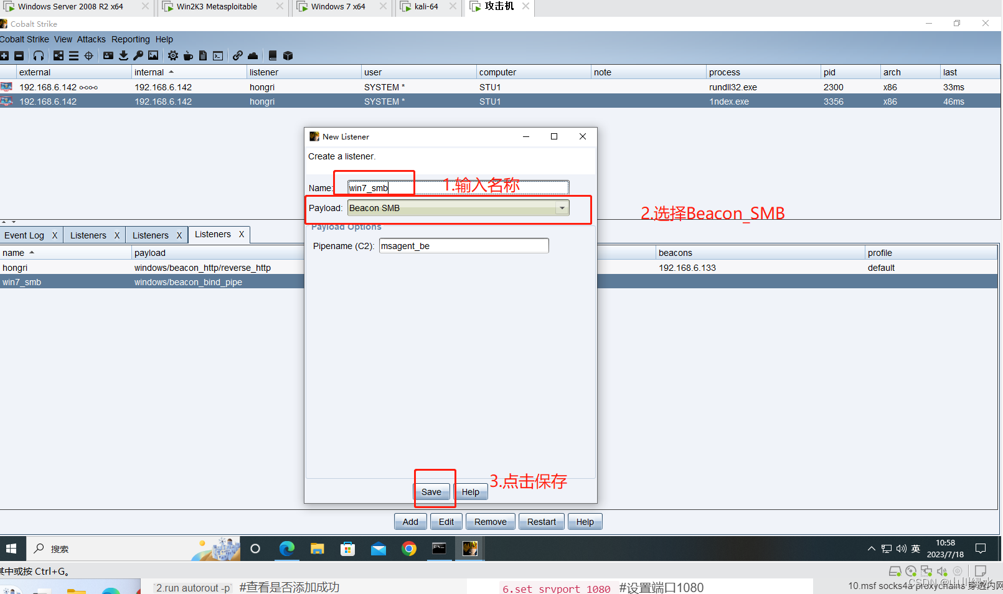Click the host file chain link icon
The image size is (1003, 594).
(238, 56)
